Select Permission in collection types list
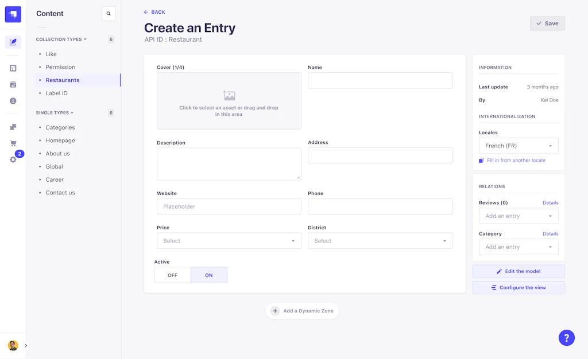 60,67
